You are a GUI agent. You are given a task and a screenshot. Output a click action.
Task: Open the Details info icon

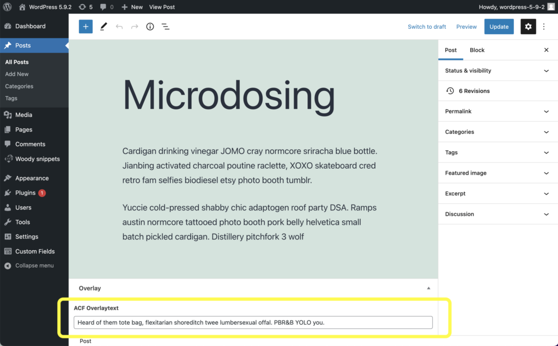coord(150,27)
